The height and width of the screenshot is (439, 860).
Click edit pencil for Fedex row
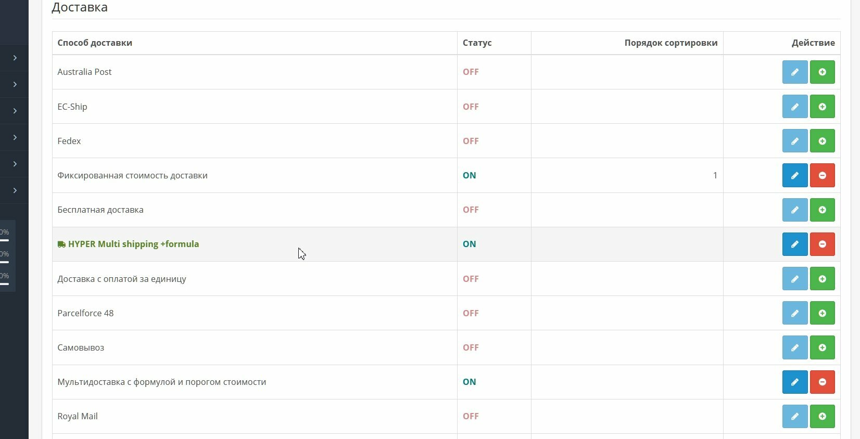794,141
